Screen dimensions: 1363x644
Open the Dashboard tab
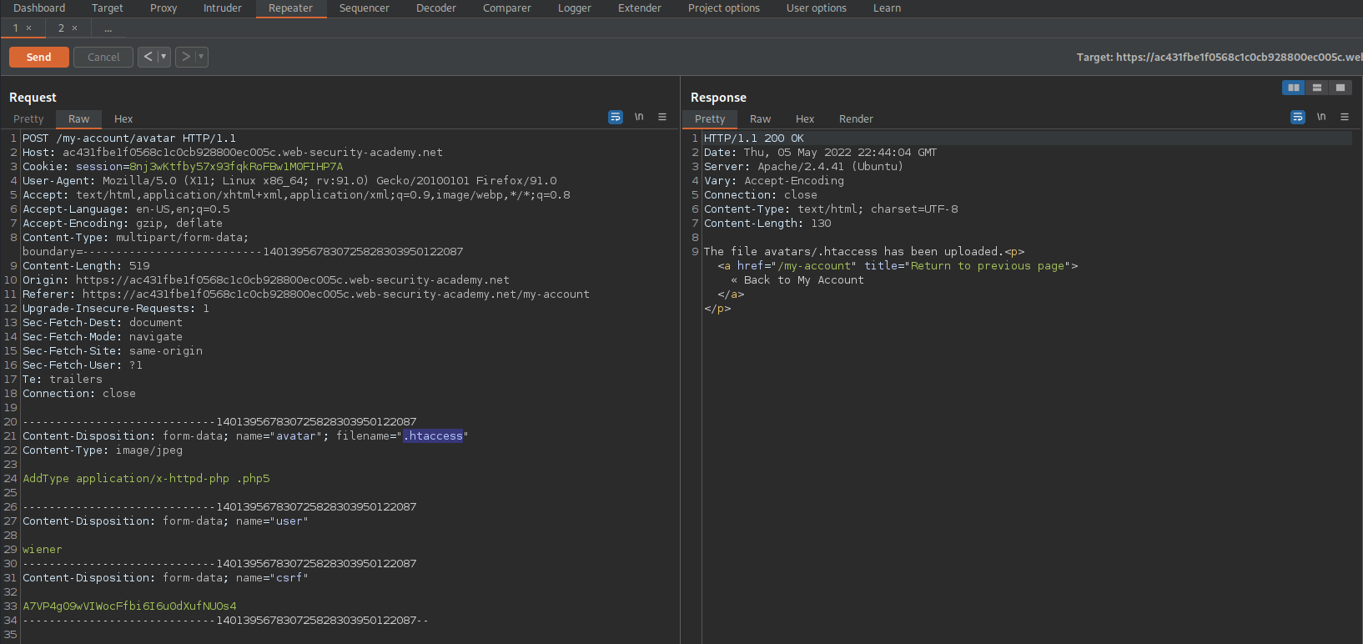[39, 8]
